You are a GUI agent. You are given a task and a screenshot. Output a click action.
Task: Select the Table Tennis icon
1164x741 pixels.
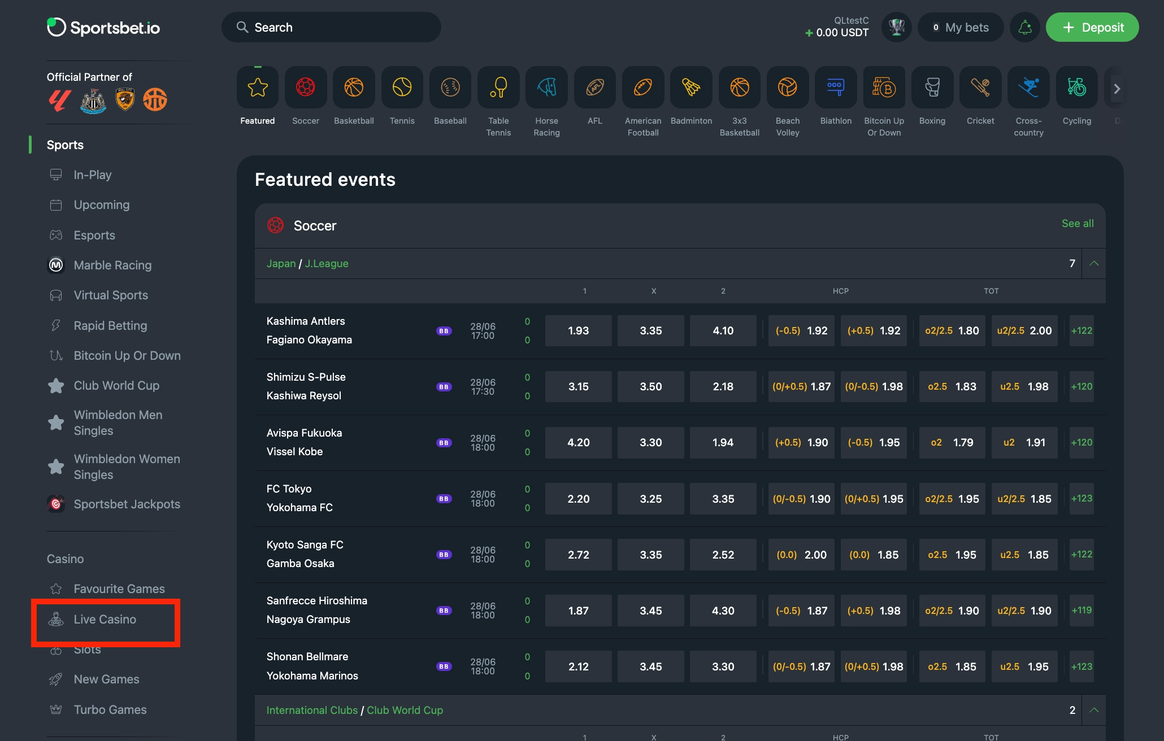(x=498, y=88)
